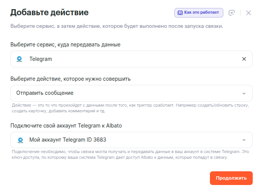Click the Telegram logo in the account field
Viewport: 260px width, 193px height.
click(x=20, y=140)
